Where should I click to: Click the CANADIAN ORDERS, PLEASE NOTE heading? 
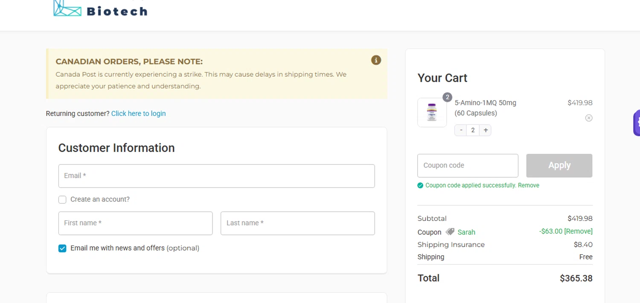coord(129,62)
